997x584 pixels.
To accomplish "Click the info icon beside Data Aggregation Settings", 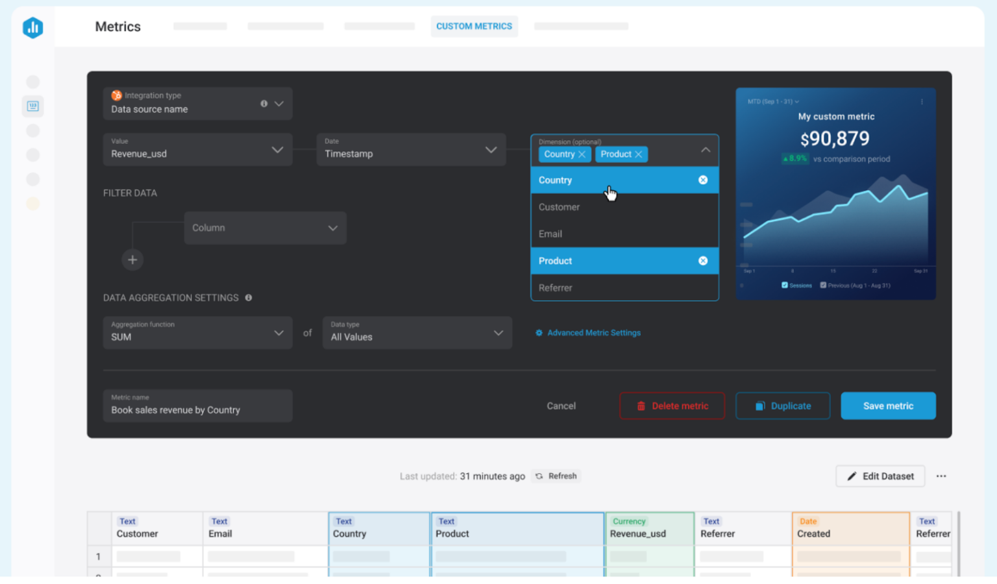I will click(249, 298).
